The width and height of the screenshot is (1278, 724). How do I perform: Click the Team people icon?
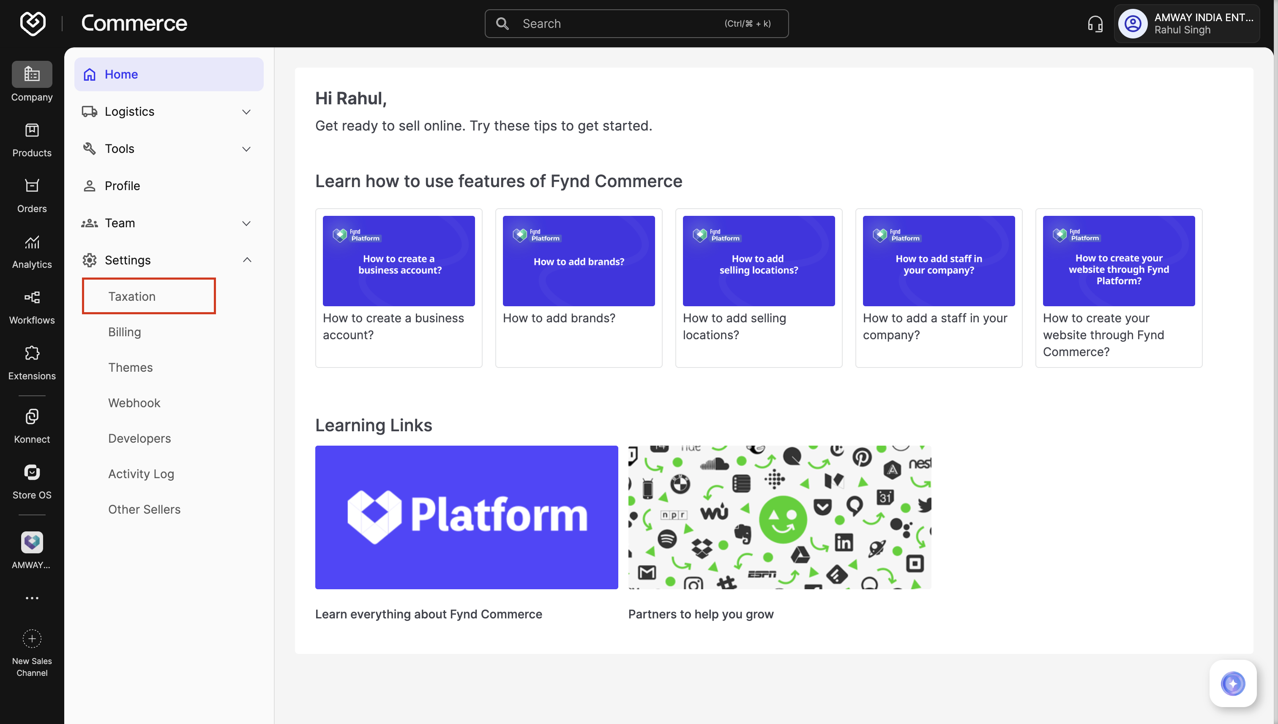[90, 223]
